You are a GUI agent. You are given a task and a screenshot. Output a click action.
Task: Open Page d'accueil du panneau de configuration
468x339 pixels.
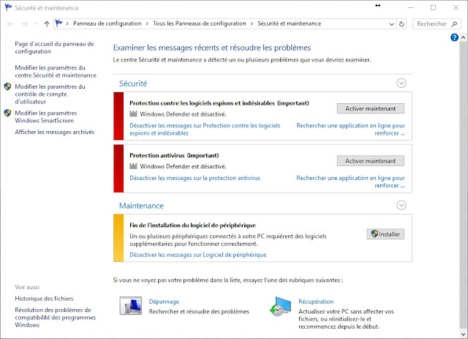(x=54, y=48)
